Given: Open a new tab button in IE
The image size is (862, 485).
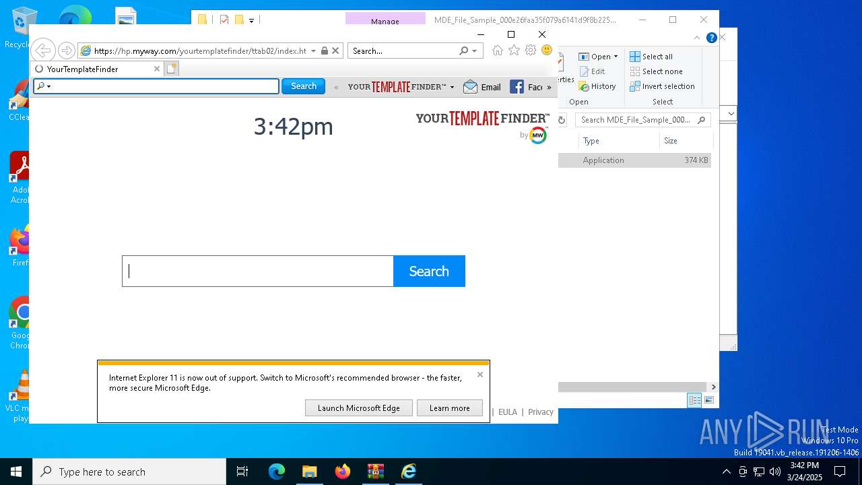Looking at the screenshot, I should [x=172, y=69].
